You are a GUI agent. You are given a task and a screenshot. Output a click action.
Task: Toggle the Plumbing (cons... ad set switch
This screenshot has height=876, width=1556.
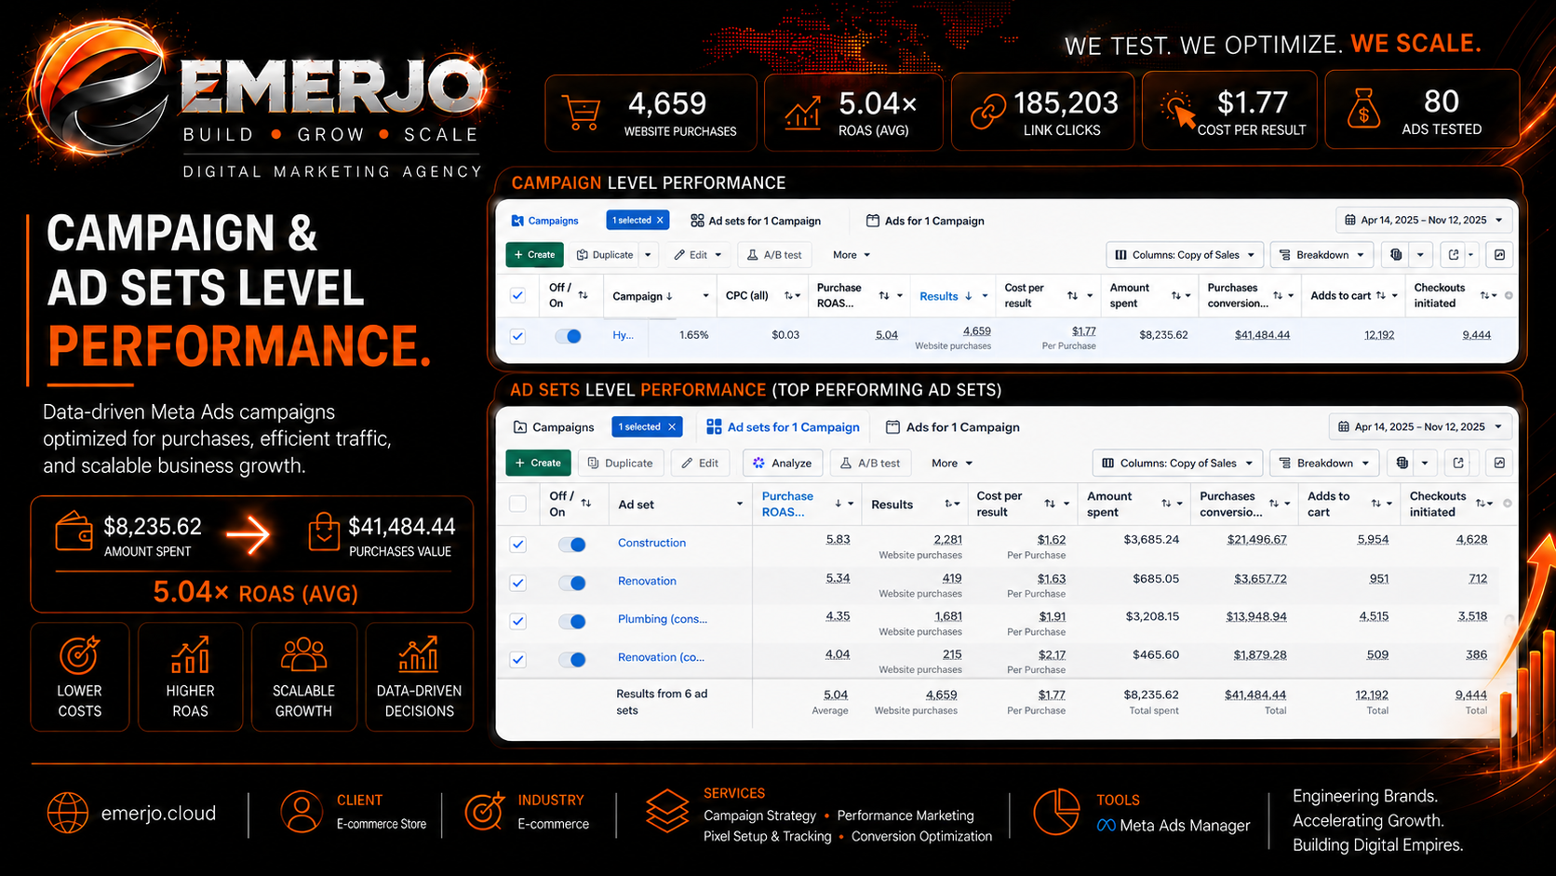coord(571,621)
